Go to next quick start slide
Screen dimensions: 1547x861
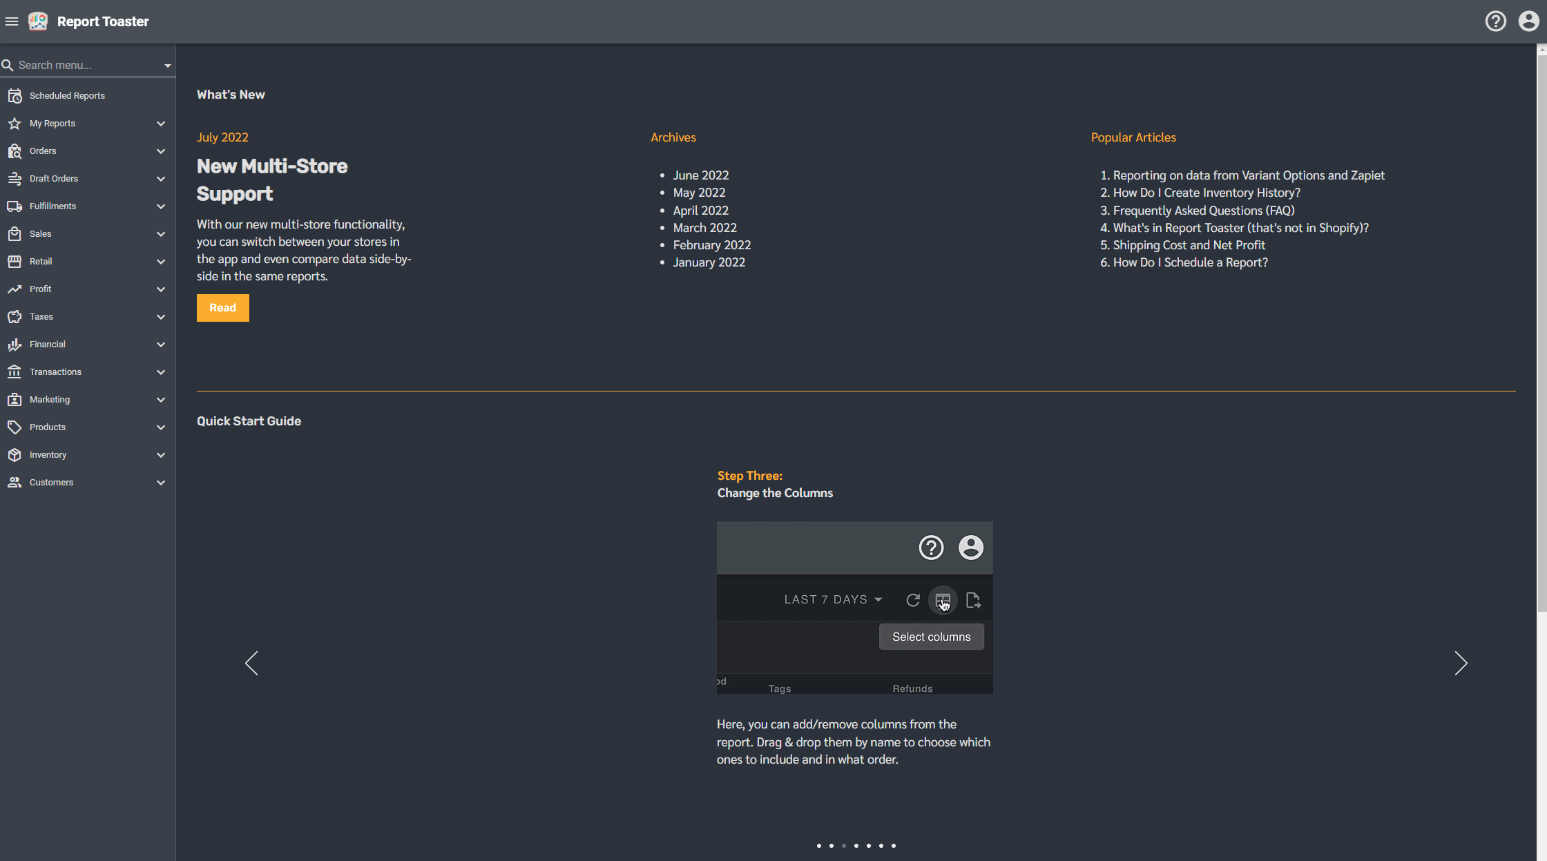[1461, 664]
